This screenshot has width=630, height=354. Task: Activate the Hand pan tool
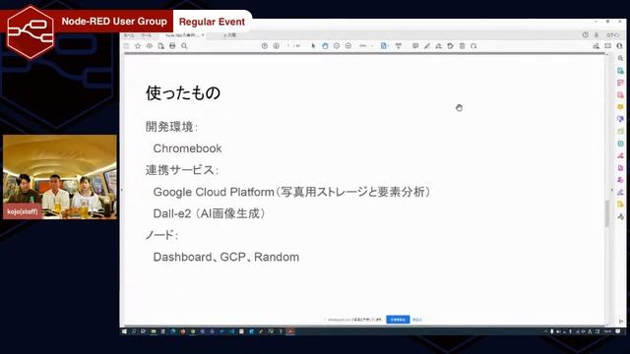(x=325, y=46)
